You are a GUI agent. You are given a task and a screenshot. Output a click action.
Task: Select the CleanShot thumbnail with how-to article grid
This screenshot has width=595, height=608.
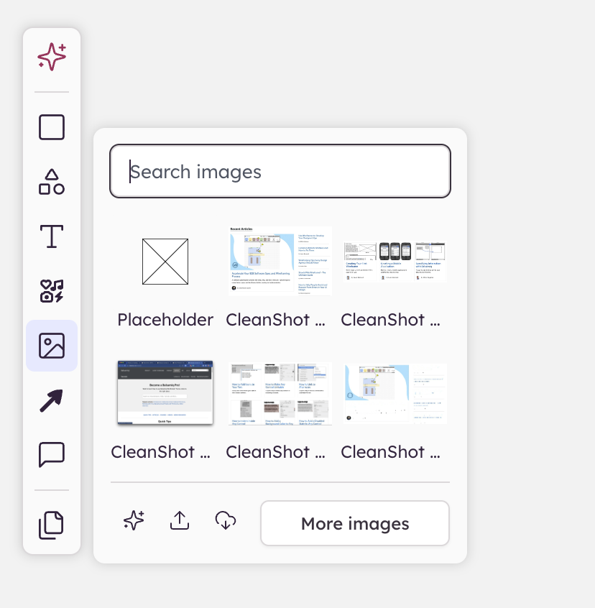click(280, 393)
